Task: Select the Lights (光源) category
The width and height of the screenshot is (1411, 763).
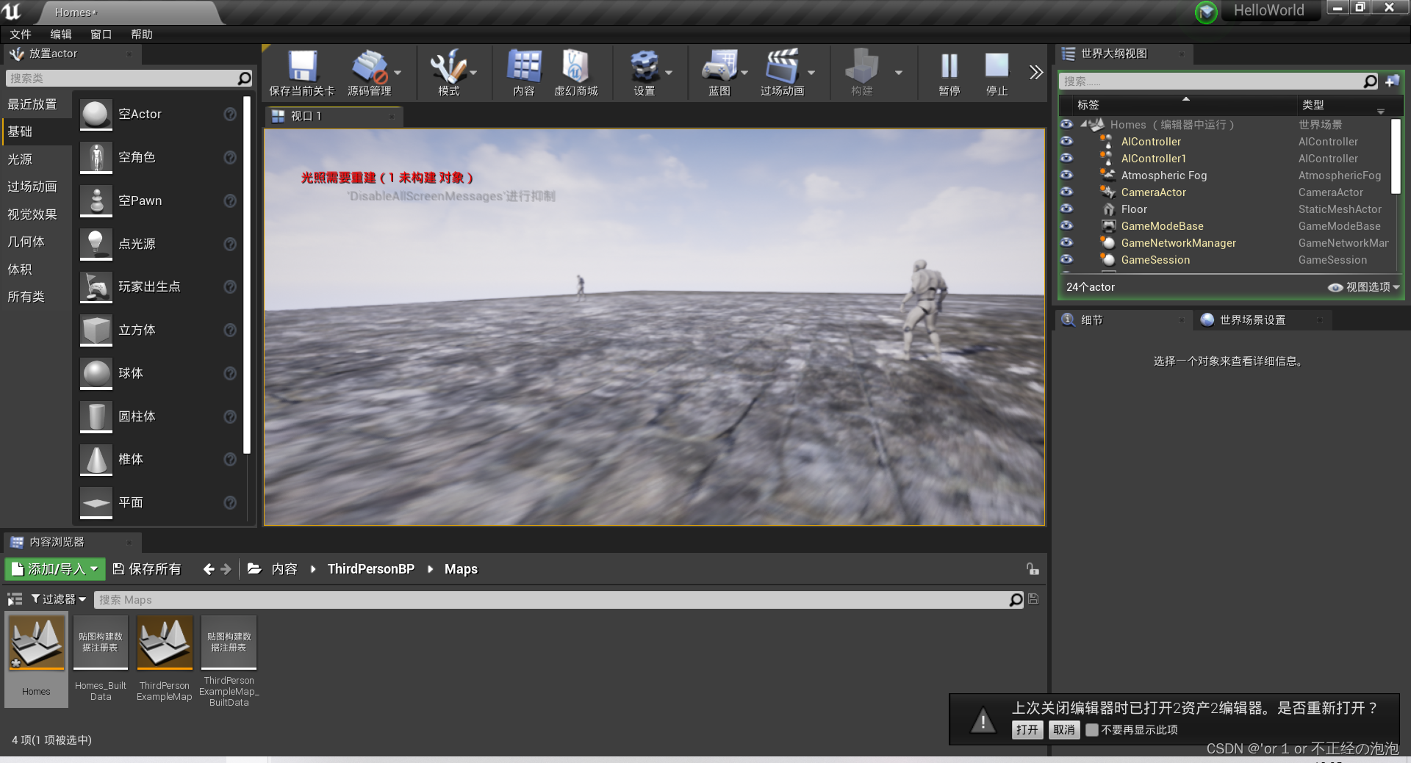Action: pyautogui.click(x=20, y=159)
